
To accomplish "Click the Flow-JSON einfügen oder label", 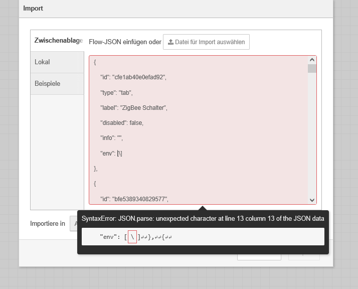I will coord(124,42).
